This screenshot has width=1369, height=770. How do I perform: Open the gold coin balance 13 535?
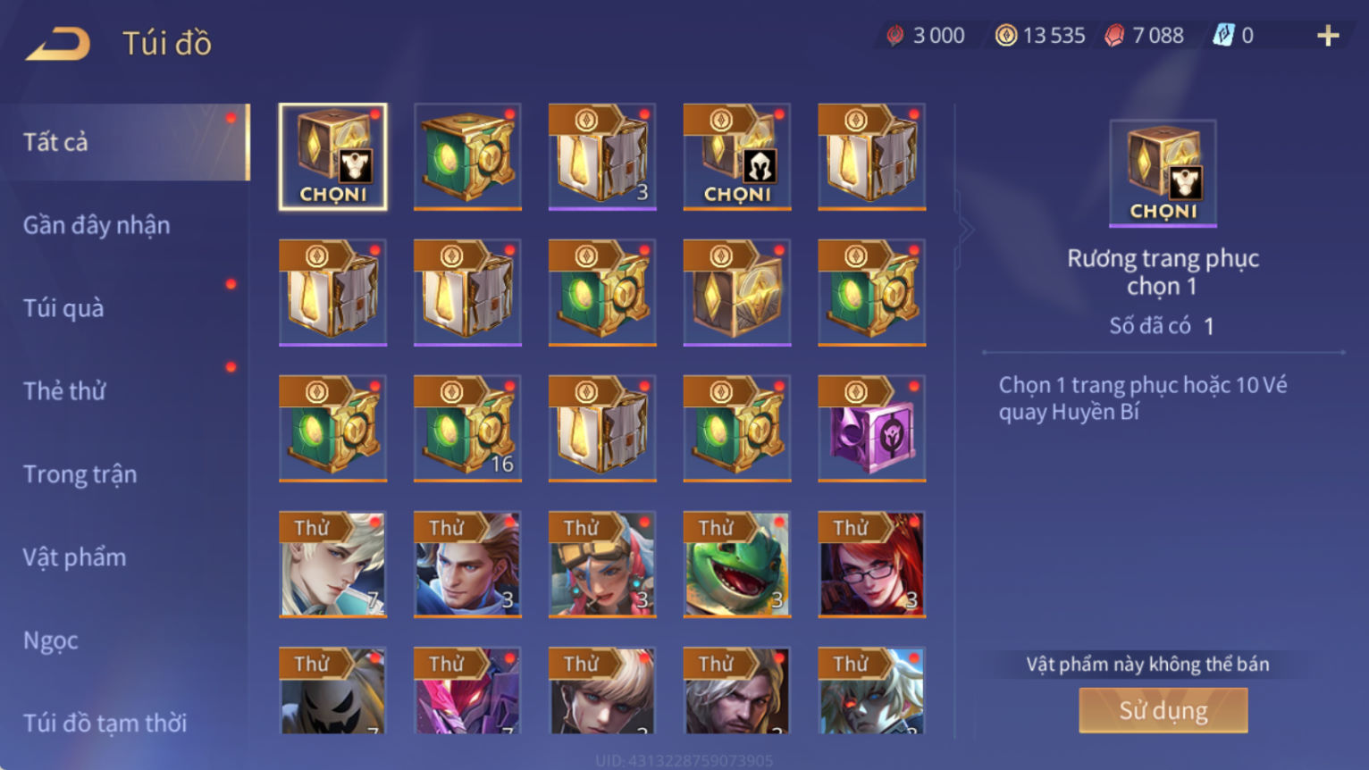1040,36
